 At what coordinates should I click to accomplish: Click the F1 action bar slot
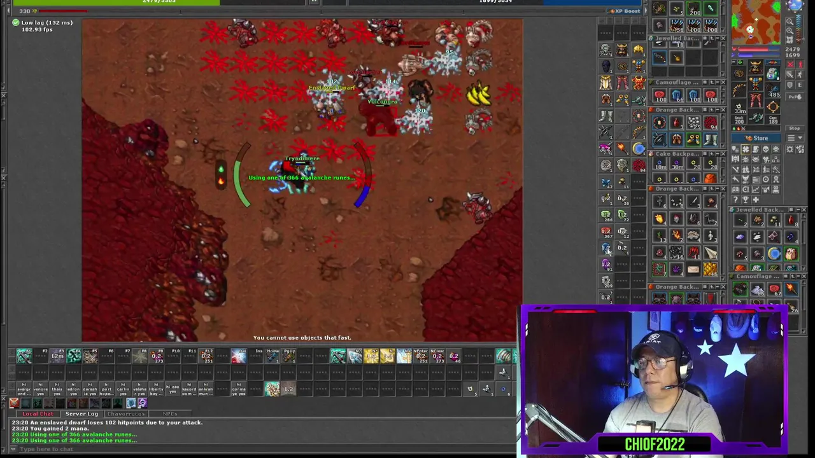24,356
